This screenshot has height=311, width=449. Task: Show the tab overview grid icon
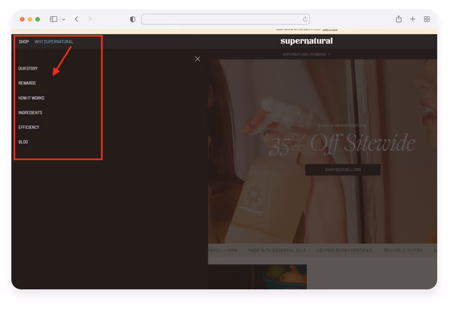pyautogui.click(x=427, y=19)
